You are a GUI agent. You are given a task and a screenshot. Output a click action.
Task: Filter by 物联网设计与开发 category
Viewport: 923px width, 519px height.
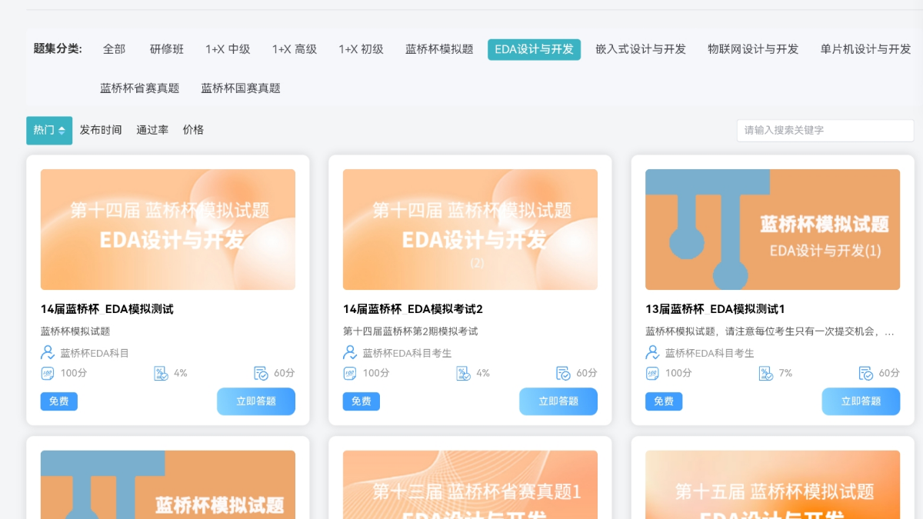tap(753, 49)
